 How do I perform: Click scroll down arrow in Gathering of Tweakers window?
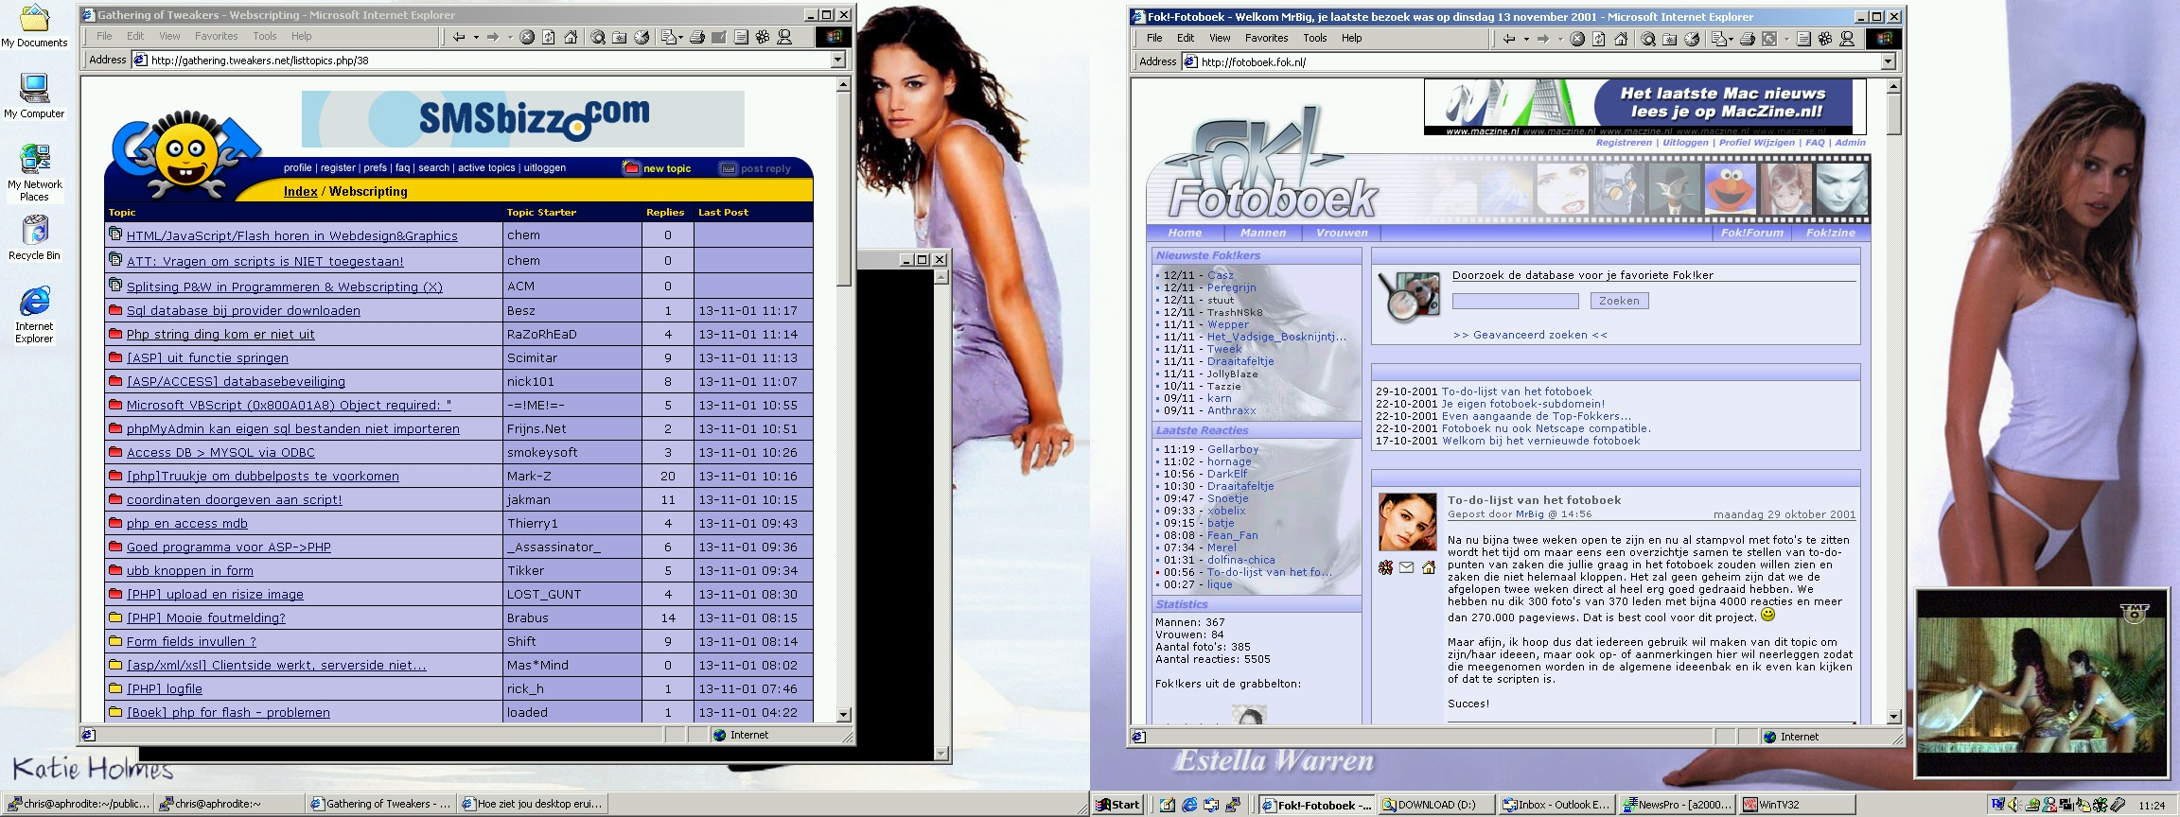tap(844, 715)
